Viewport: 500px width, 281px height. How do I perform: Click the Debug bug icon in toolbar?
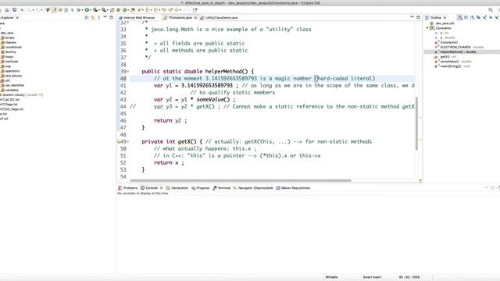(79, 10)
